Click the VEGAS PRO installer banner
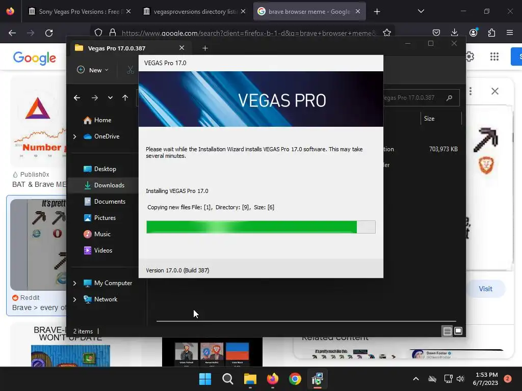 pyautogui.click(x=261, y=99)
